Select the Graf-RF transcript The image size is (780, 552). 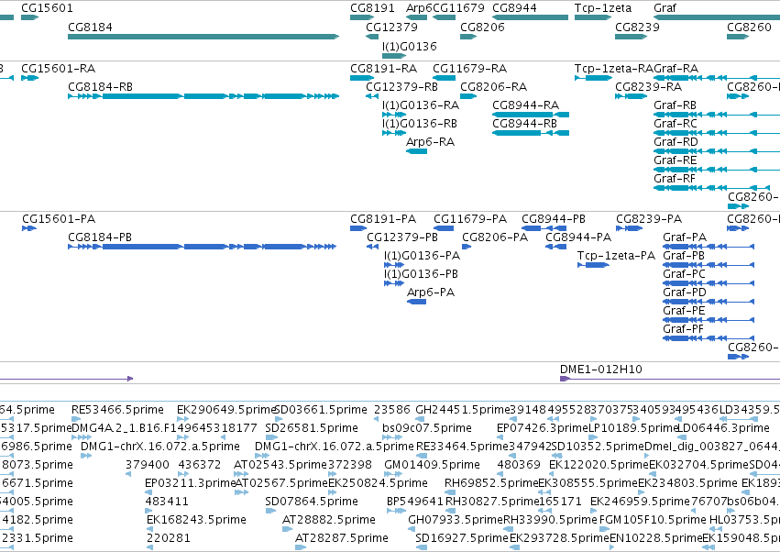tap(712, 188)
